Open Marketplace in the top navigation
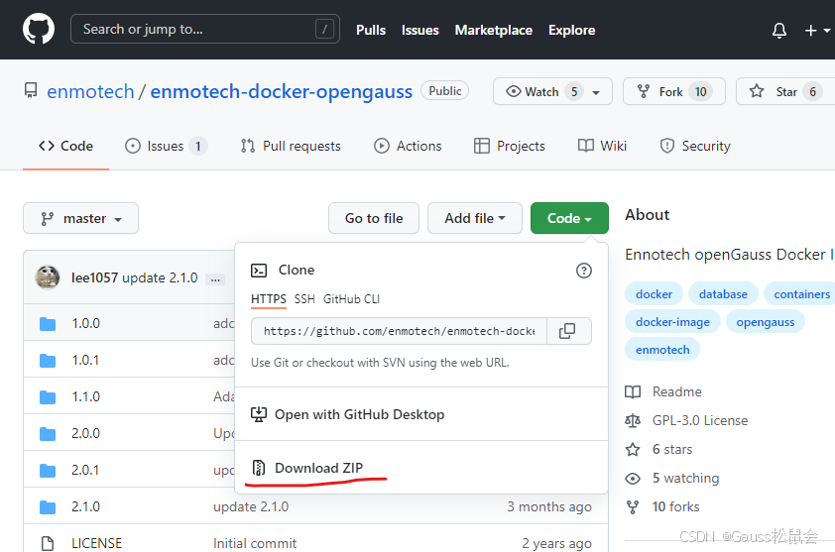835x552 pixels. (494, 31)
